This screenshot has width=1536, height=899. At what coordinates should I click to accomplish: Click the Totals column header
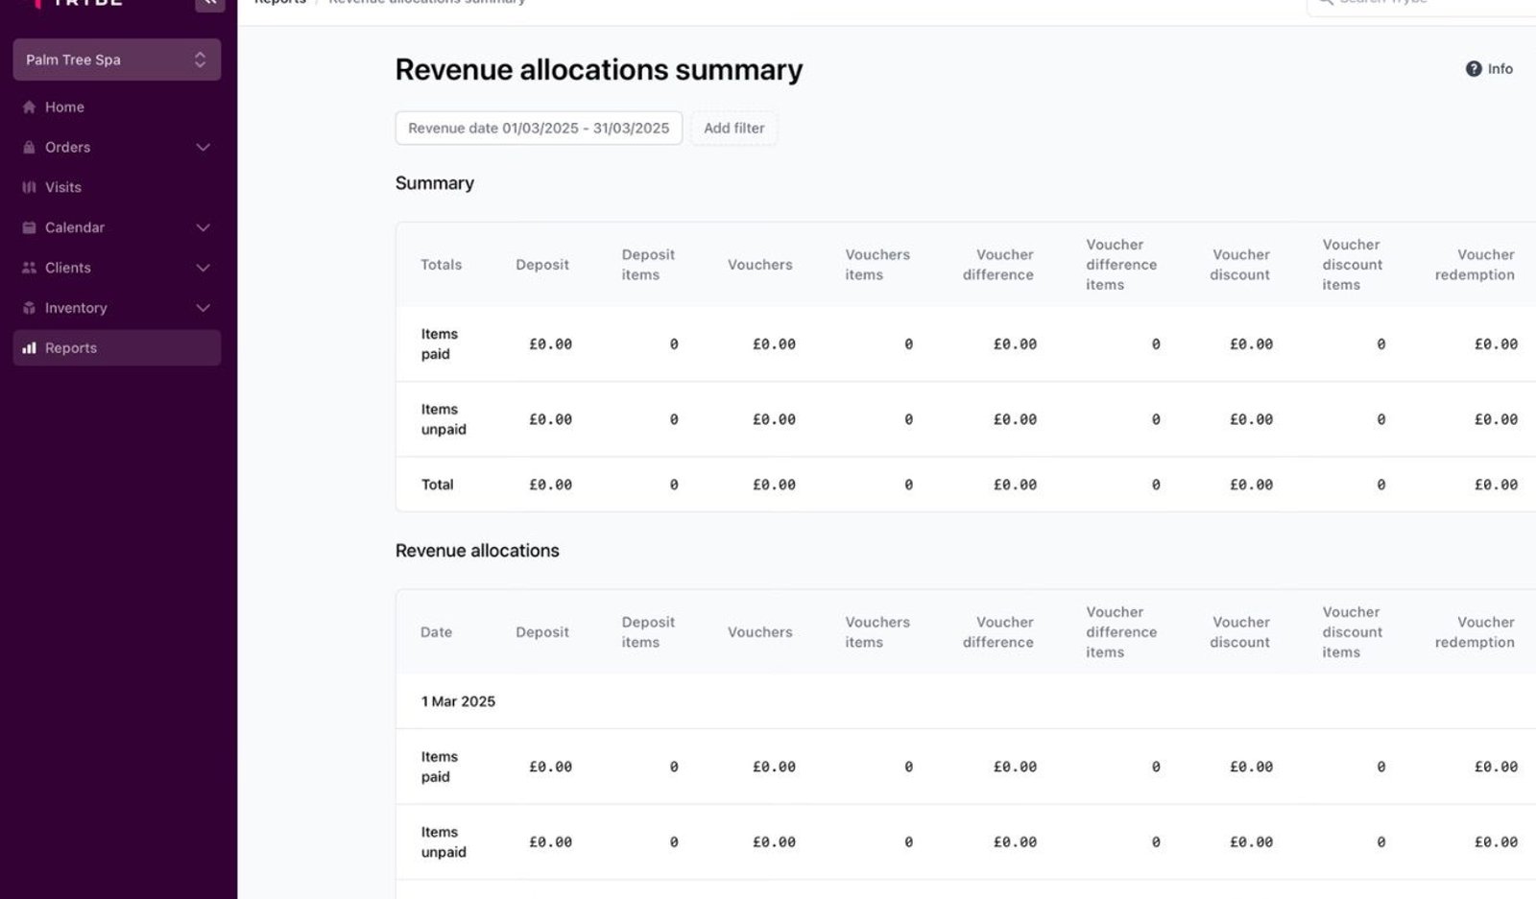[442, 265]
